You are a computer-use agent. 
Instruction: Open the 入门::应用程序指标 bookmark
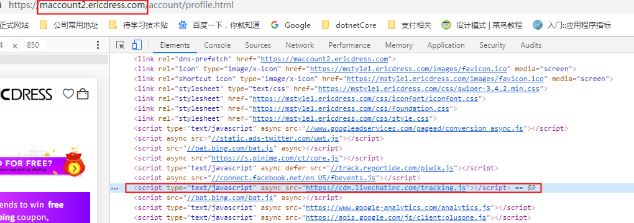point(572,25)
